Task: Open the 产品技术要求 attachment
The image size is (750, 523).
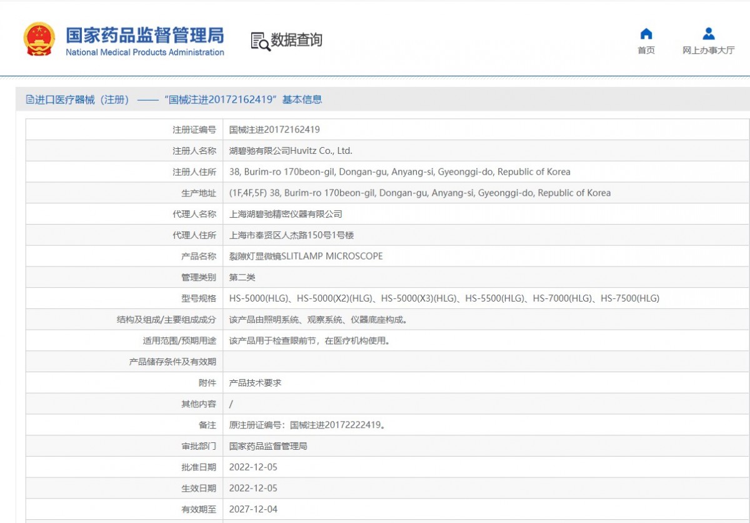Action: (255, 382)
